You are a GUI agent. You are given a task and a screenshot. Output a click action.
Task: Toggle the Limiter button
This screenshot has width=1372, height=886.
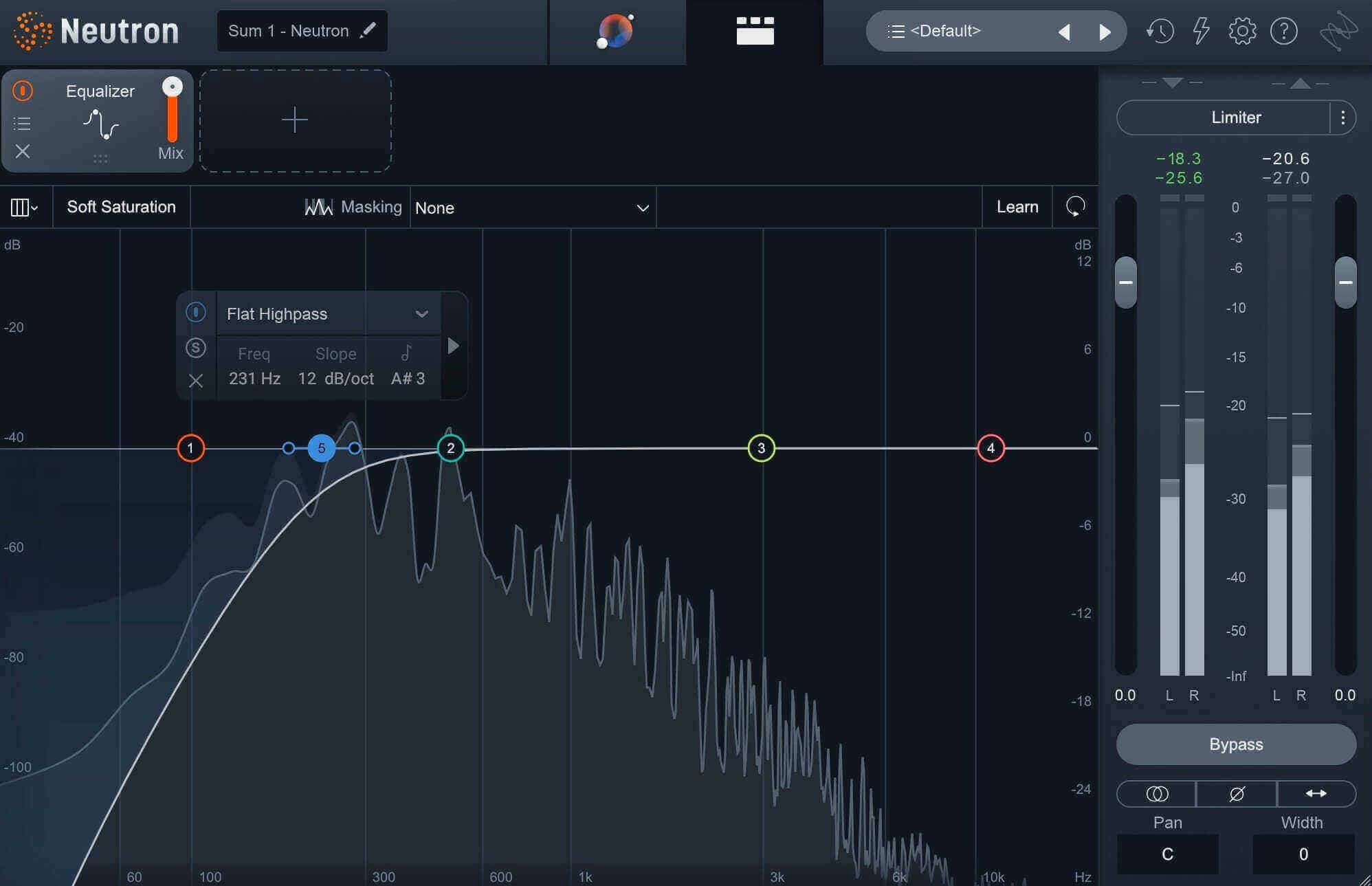click(x=1224, y=118)
